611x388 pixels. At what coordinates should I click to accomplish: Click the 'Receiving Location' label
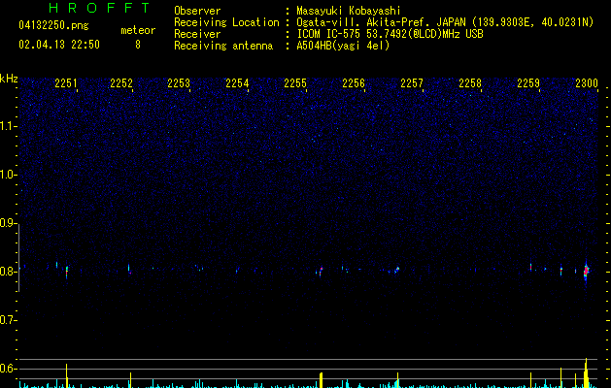[x=226, y=22]
